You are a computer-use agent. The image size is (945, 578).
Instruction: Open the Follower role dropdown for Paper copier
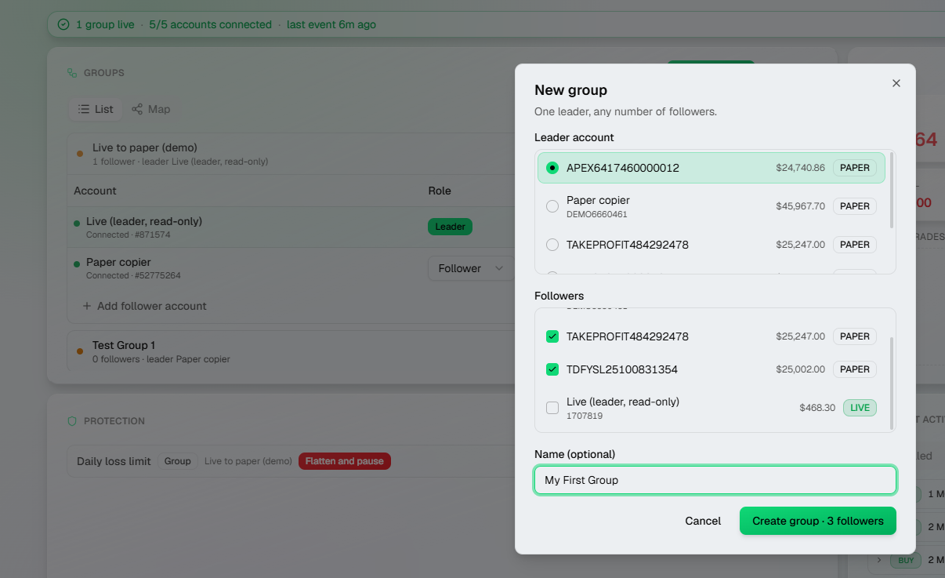point(471,268)
